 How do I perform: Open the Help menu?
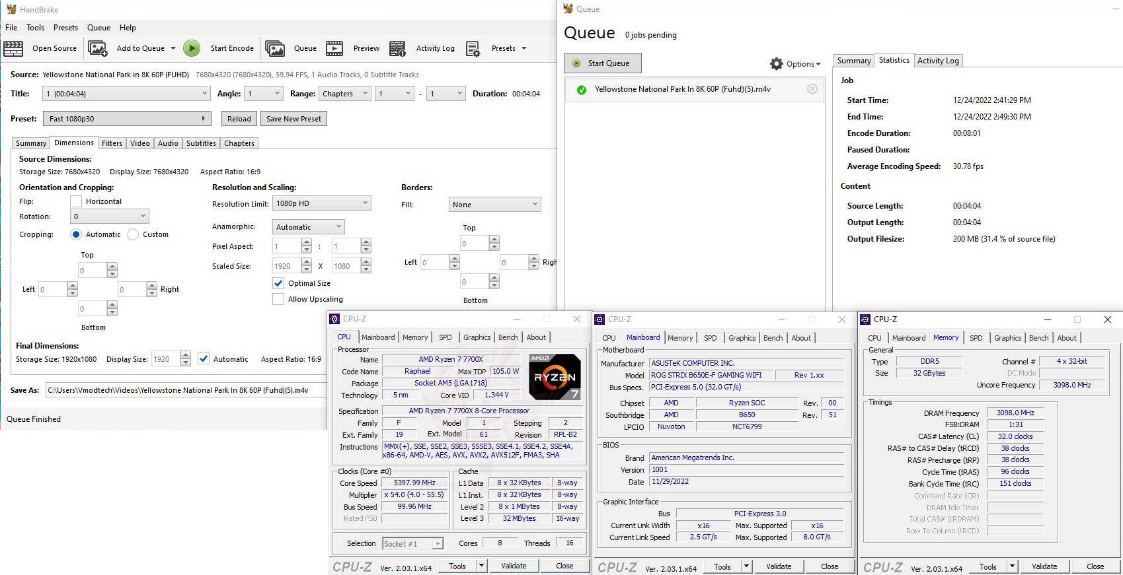pyautogui.click(x=128, y=28)
